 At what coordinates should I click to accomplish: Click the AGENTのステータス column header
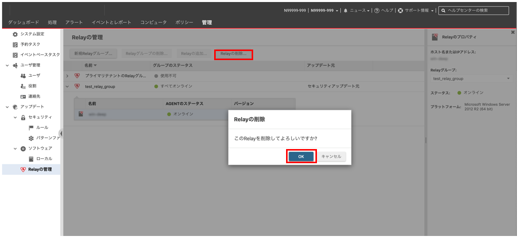coord(184,104)
